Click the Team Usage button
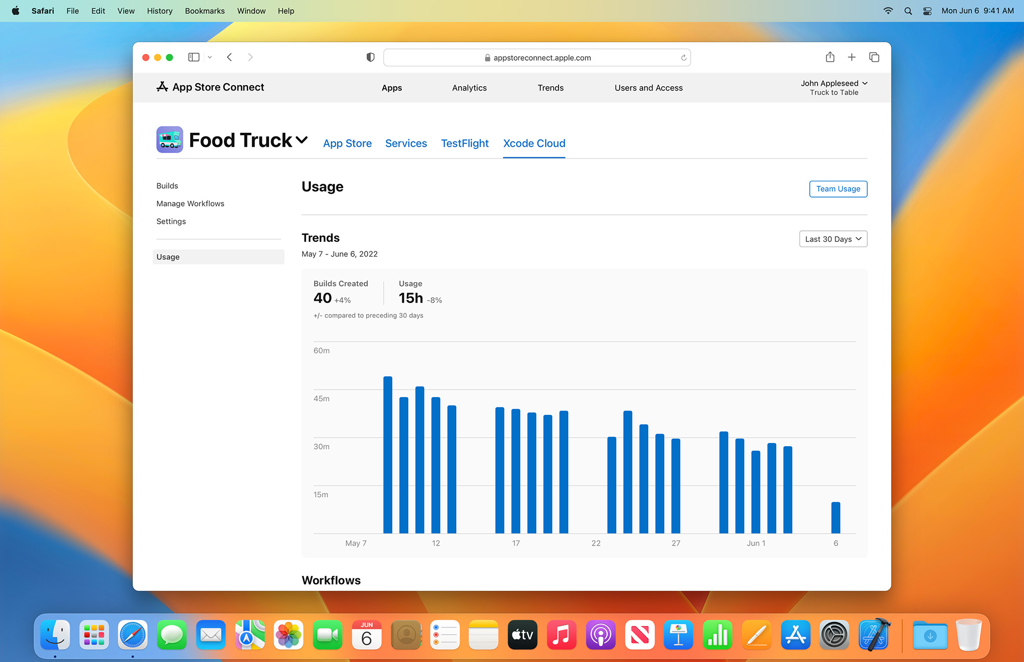 click(x=838, y=189)
